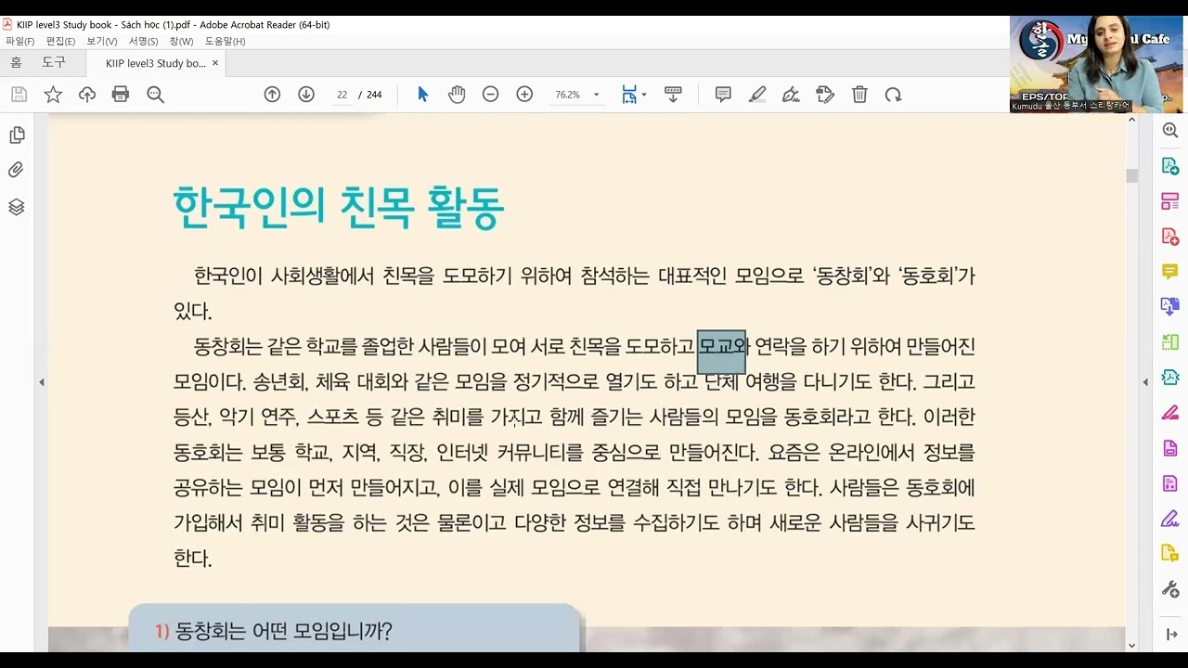Open yellow Send for Comments tool icon

(x=1170, y=554)
